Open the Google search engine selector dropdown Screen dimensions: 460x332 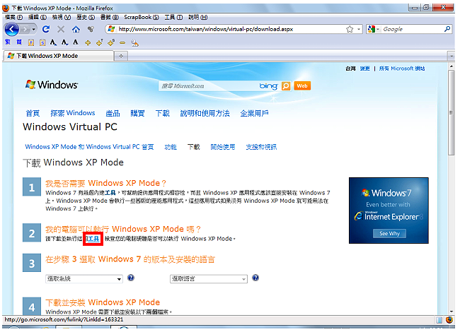click(x=378, y=29)
